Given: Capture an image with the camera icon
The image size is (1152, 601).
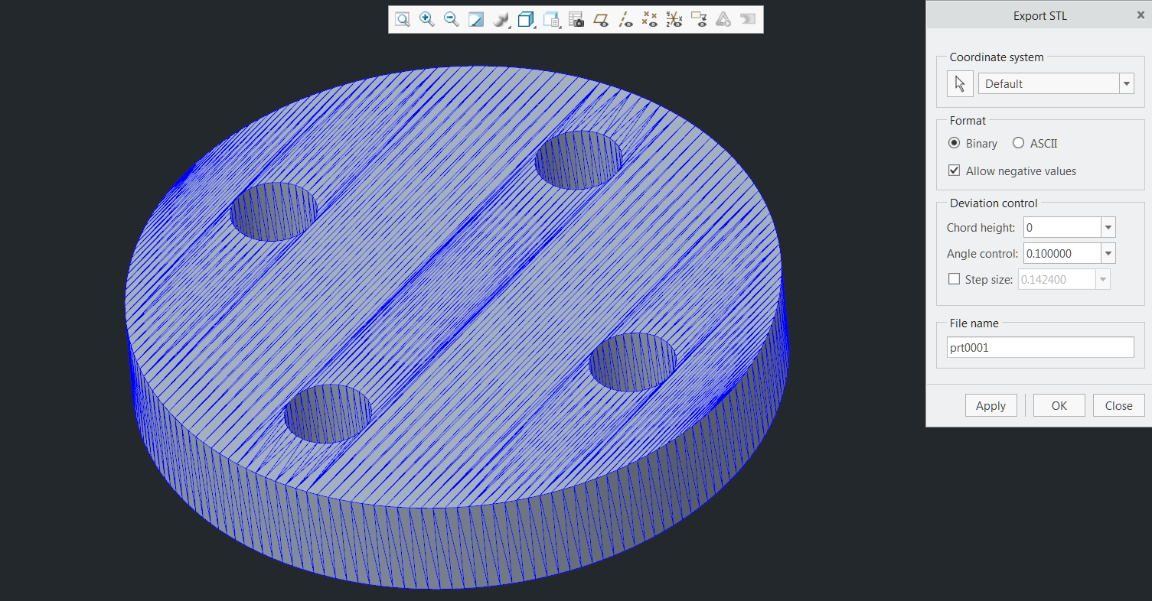Looking at the screenshot, I should (576, 19).
